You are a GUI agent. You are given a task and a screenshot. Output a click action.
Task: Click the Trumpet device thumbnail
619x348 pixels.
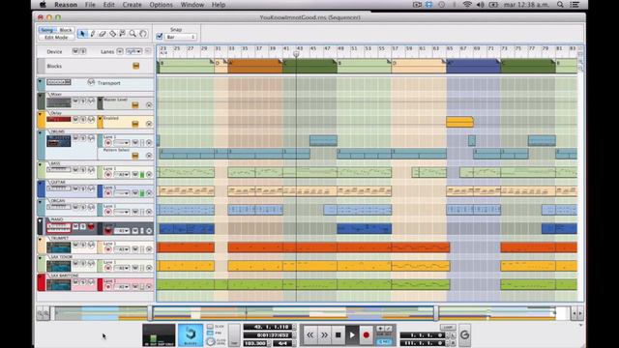coord(58,247)
